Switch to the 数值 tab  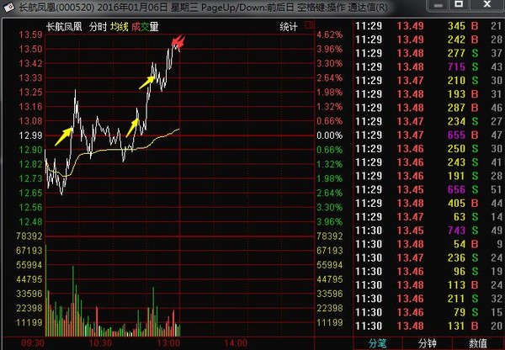click(x=478, y=343)
